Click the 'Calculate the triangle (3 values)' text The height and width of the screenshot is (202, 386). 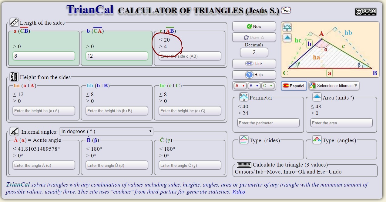point(290,165)
